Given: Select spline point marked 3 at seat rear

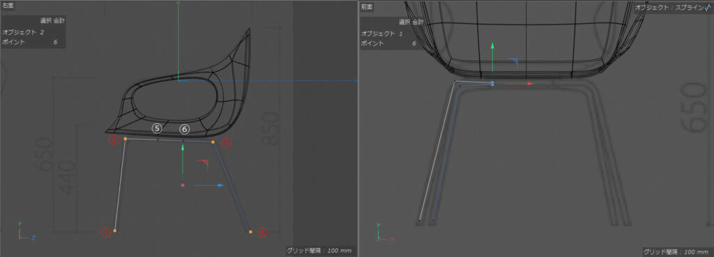Looking at the screenshot, I should 213,142.
